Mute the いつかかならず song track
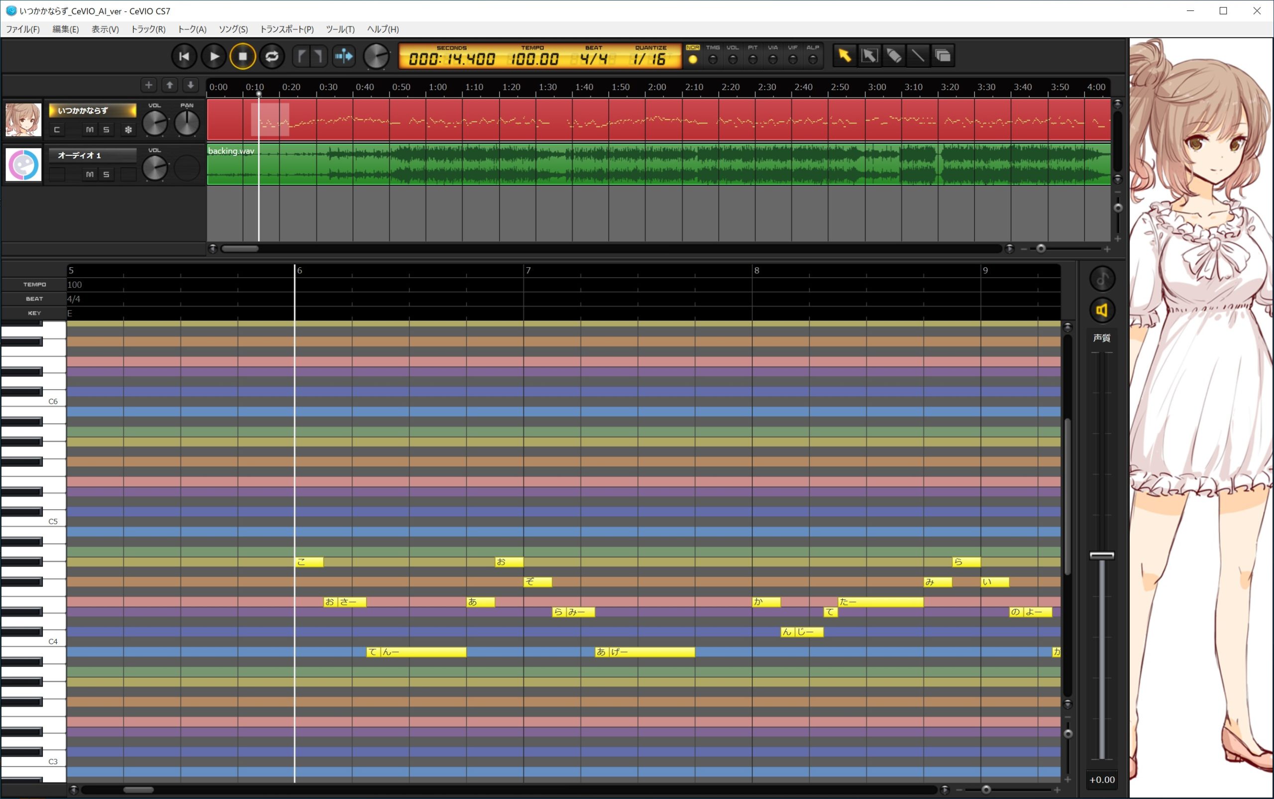 tap(90, 129)
